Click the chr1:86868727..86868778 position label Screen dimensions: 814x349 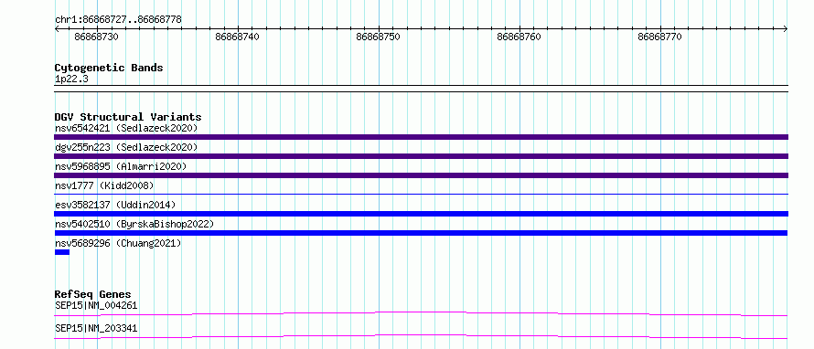click(118, 20)
